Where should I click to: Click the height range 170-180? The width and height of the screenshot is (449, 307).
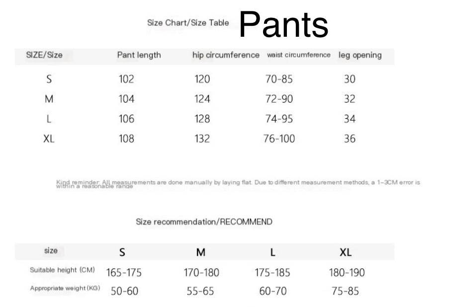[201, 273]
